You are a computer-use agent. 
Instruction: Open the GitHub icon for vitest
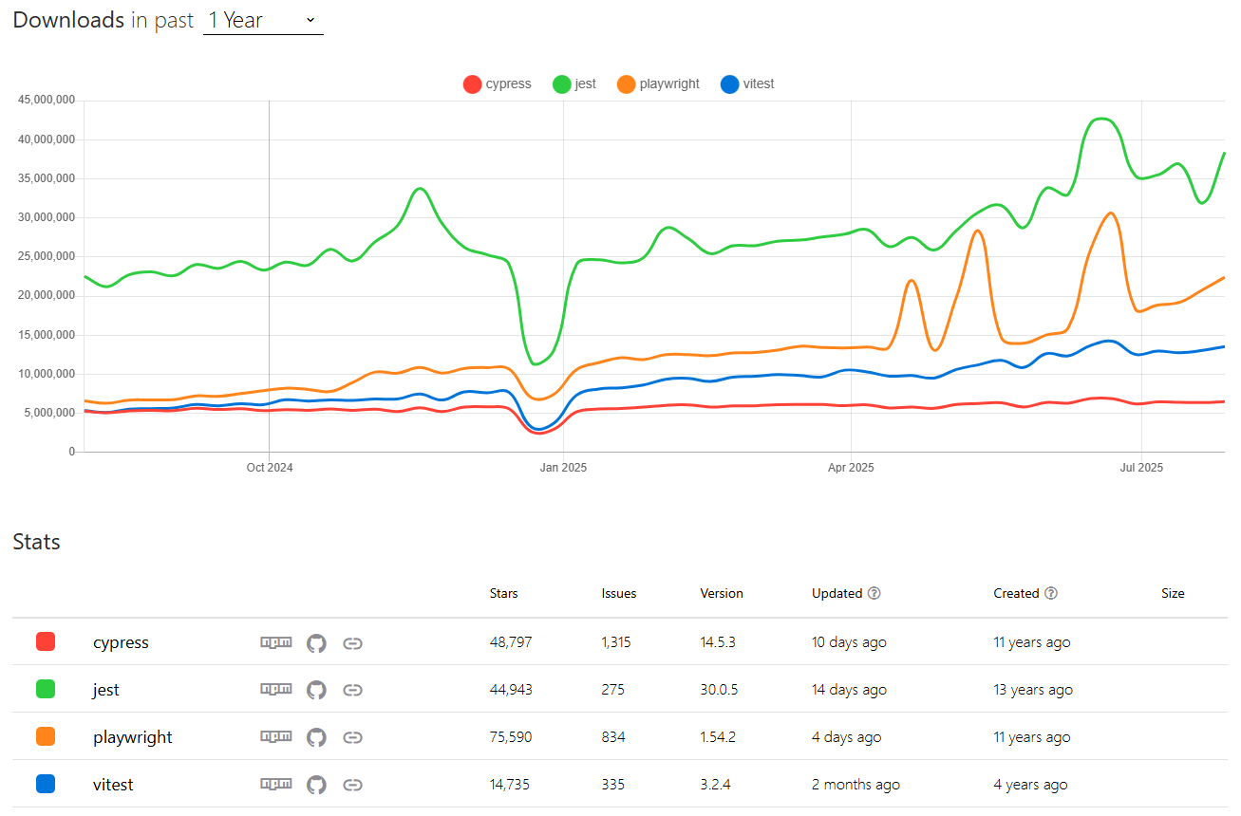pos(316,785)
